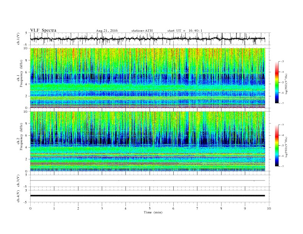
Task: Click the "2" kHz tick on ch.2 frequency axis
Action: coord(27,159)
